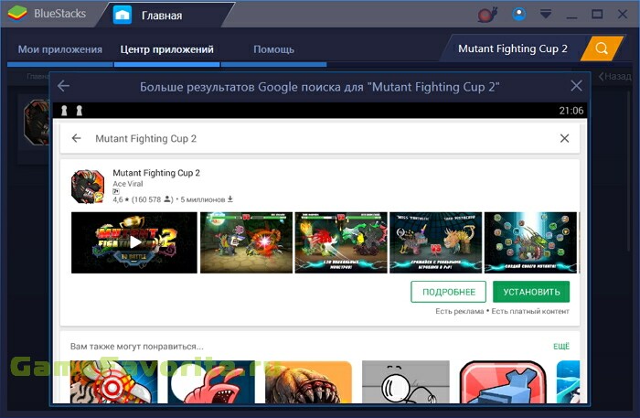Click the ПОДРОБНЕЕ button
The width and height of the screenshot is (640, 418).
coord(449,292)
